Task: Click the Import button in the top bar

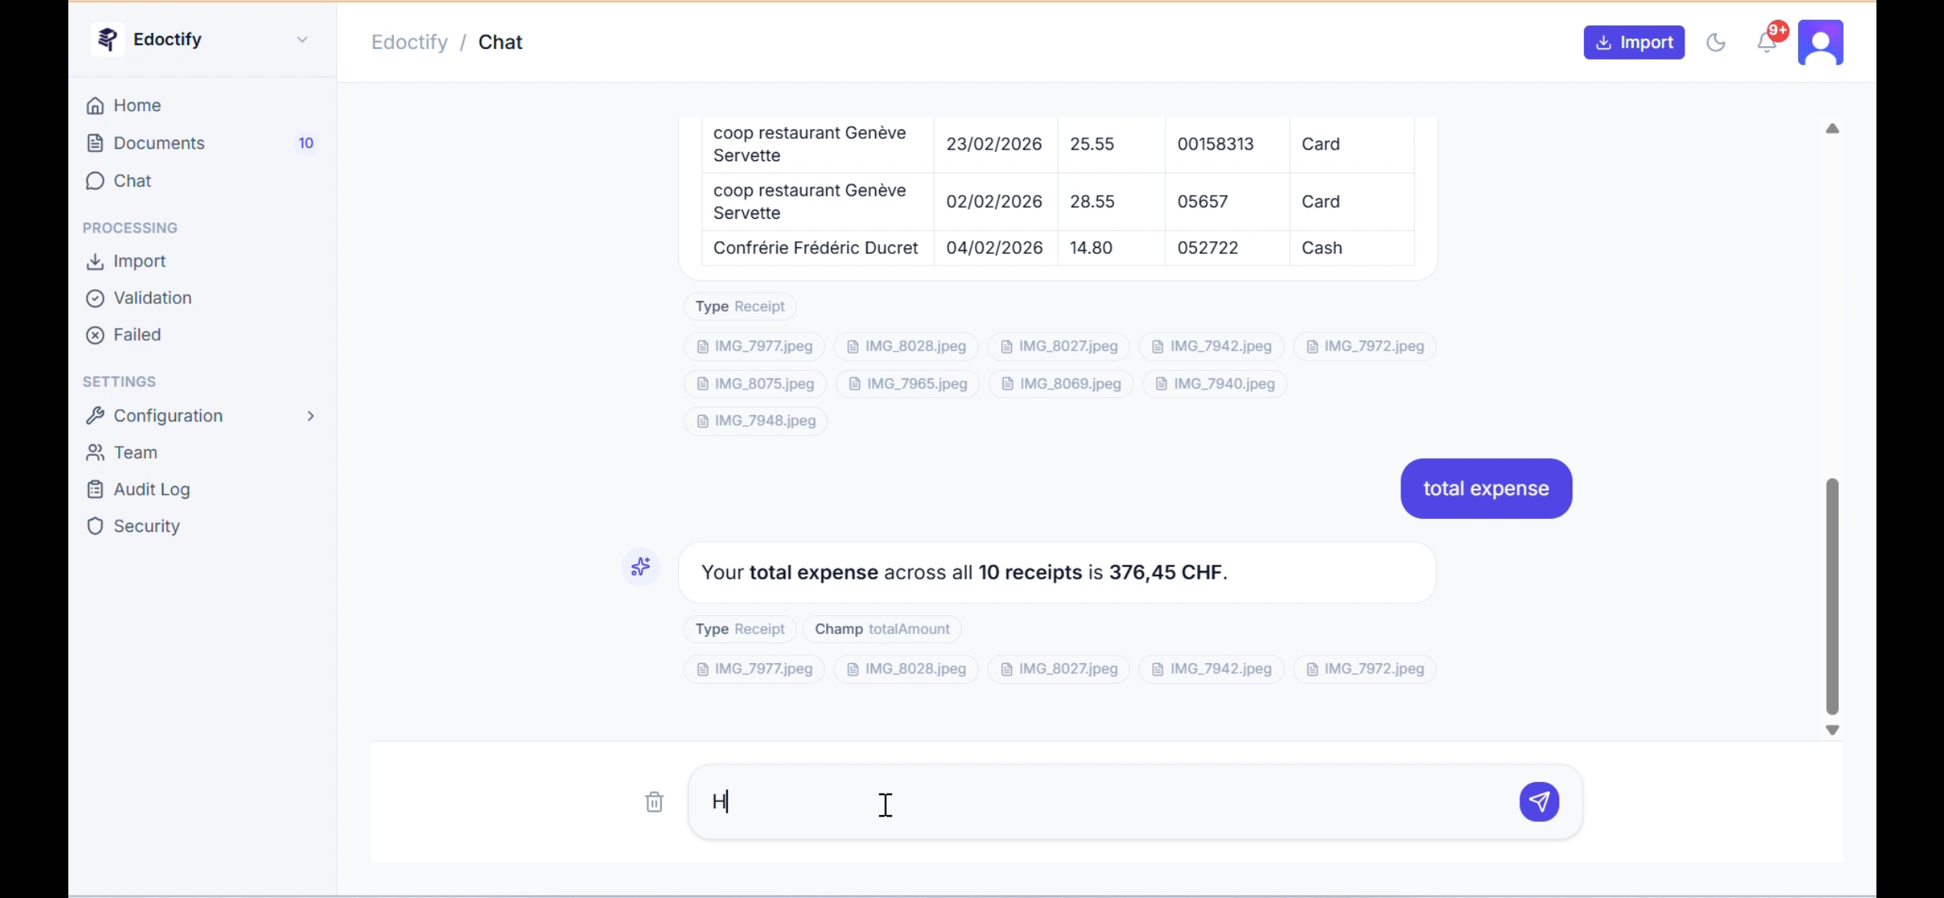Action: click(1633, 42)
